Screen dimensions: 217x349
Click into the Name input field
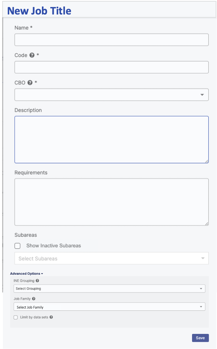(x=111, y=40)
